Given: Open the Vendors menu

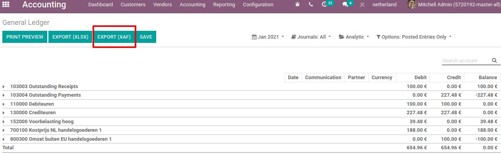Looking at the screenshot, I should 162,5.
